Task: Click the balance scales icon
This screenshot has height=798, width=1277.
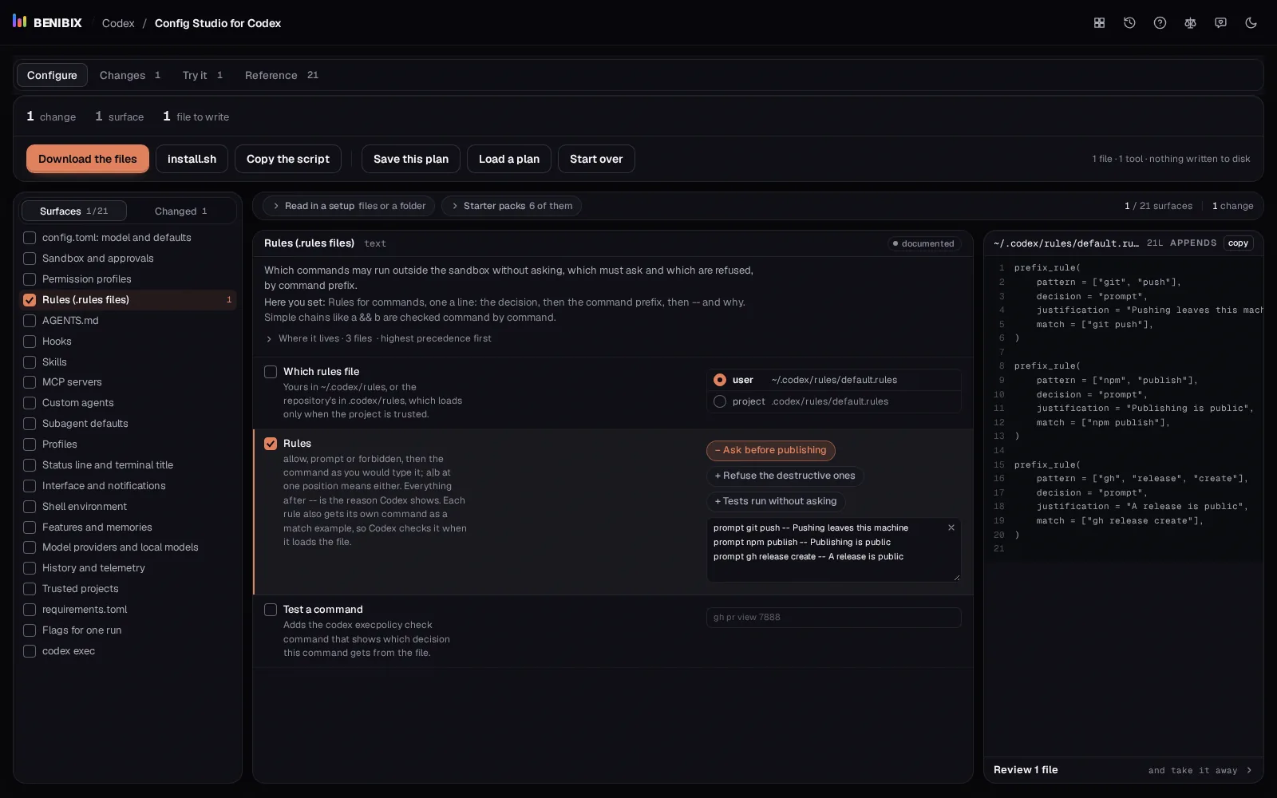Action: point(1190,23)
